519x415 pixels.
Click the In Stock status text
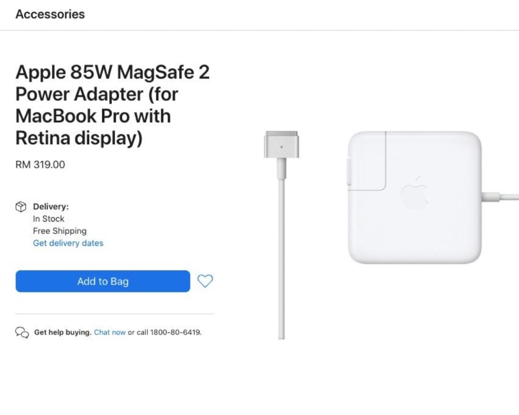pos(49,219)
